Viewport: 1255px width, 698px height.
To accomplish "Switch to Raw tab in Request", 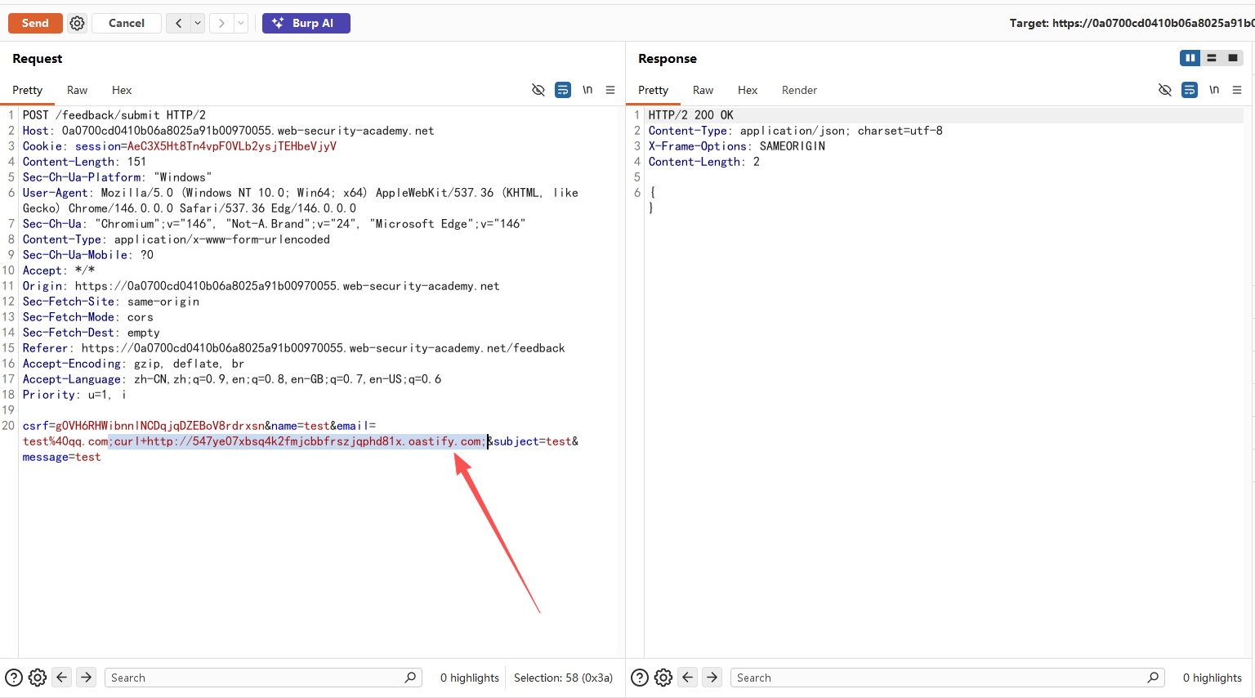I will 77,90.
